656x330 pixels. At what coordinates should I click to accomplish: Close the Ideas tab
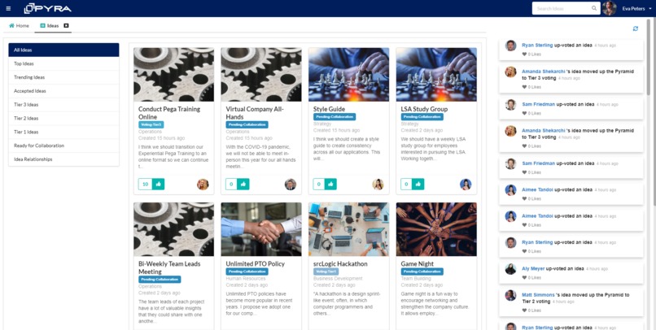click(x=66, y=25)
